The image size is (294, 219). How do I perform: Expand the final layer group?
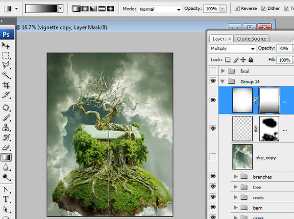pyautogui.click(x=223, y=71)
